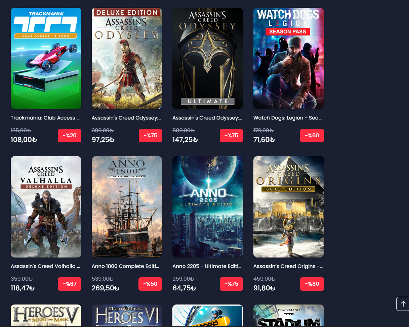
Task: Open Watch Dogs Legion Season Pass cover
Action: click(289, 58)
